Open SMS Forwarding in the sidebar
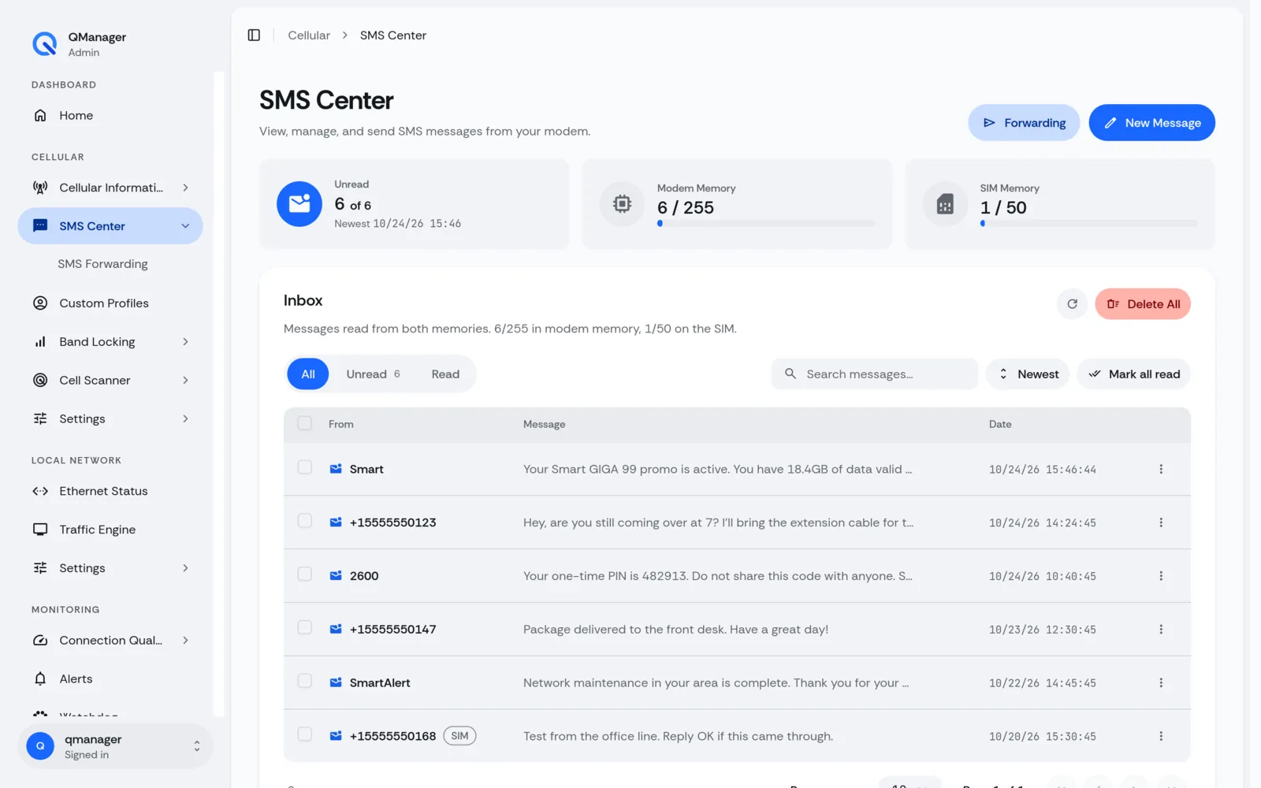 pos(102,264)
